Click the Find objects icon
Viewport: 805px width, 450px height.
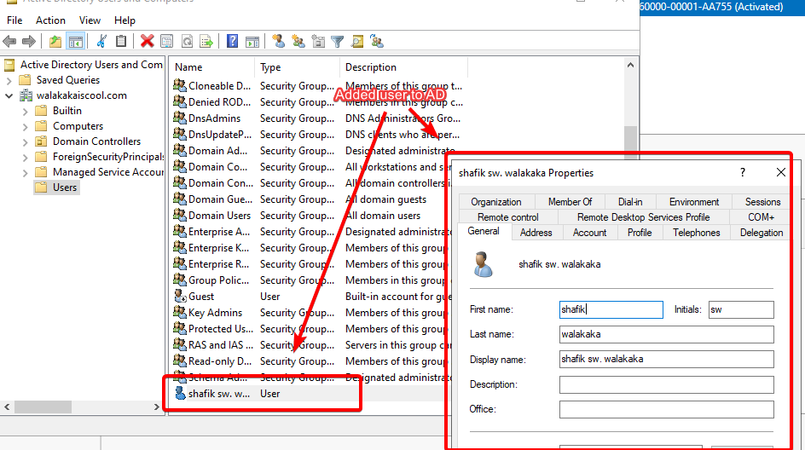pyautogui.click(x=357, y=42)
